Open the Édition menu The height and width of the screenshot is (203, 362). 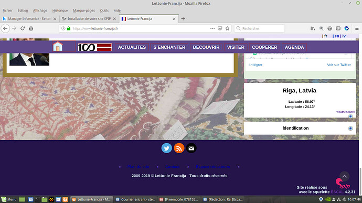pyautogui.click(x=23, y=10)
